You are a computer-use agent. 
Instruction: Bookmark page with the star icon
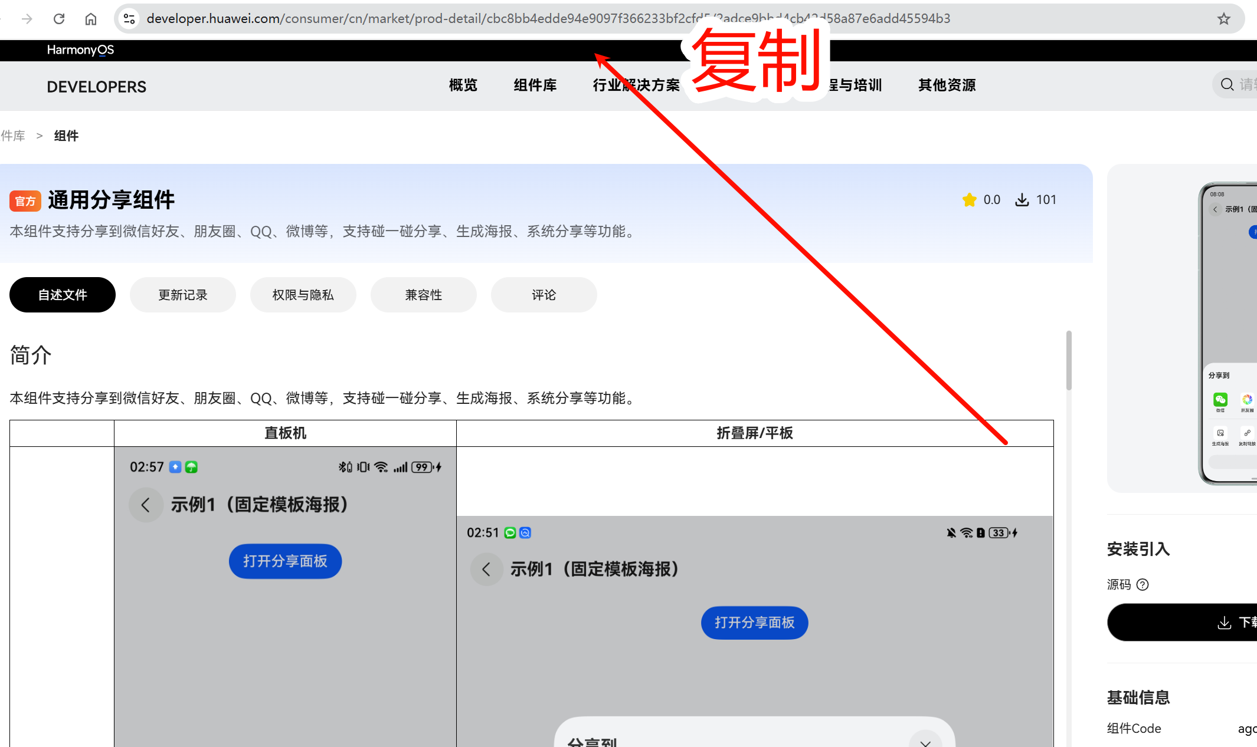click(1223, 19)
